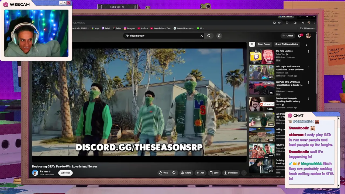Click the Download button
345x194 pixels.
tap(231, 173)
